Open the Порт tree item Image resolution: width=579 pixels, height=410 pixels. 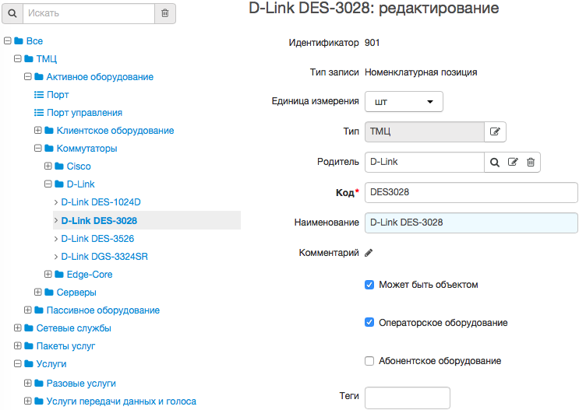tap(58, 95)
